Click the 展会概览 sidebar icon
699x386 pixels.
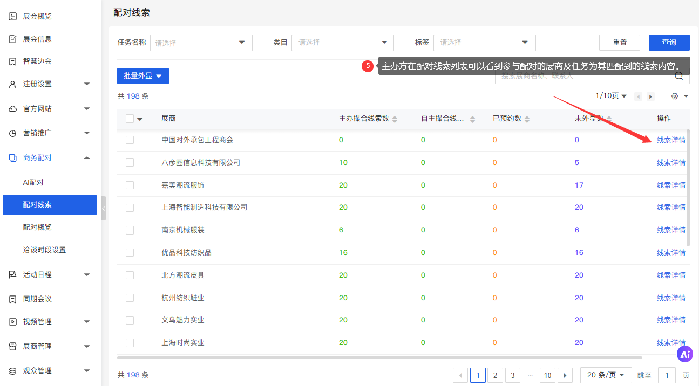point(13,17)
